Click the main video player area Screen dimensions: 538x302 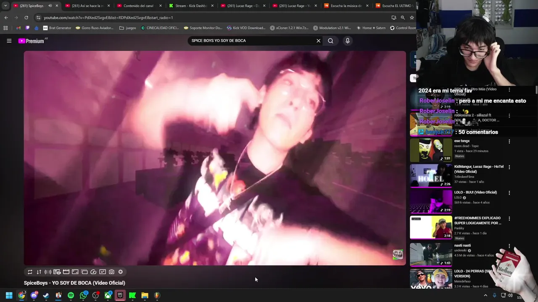click(x=215, y=158)
